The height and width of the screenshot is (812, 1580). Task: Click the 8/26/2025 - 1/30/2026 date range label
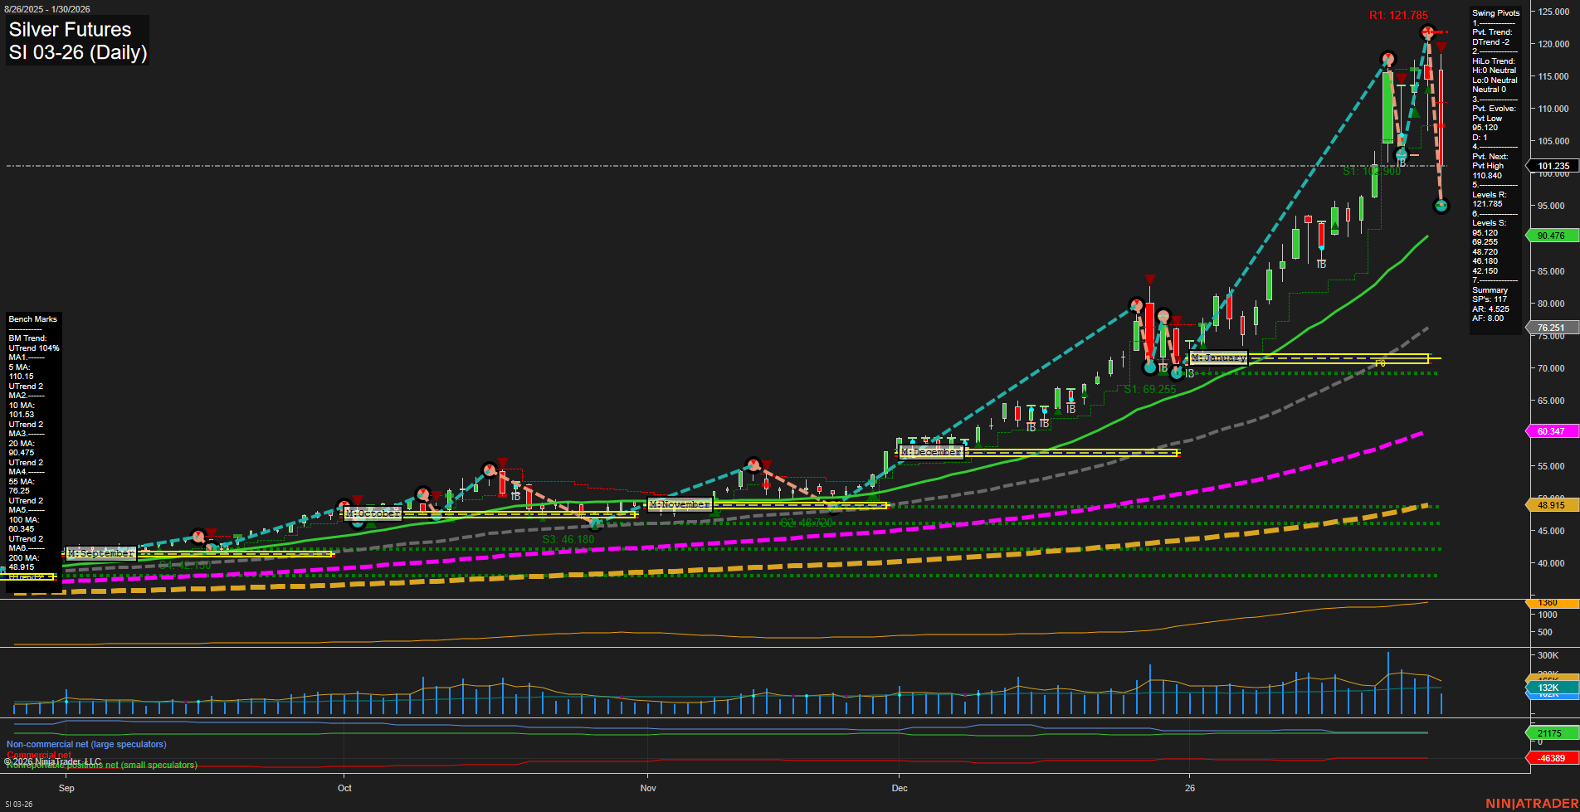click(48, 9)
